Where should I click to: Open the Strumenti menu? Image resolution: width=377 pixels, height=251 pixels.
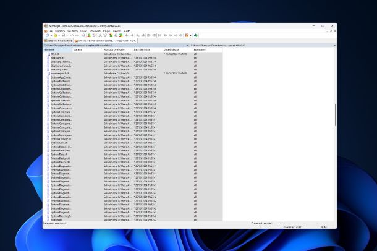pyautogui.click(x=95, y=31)
